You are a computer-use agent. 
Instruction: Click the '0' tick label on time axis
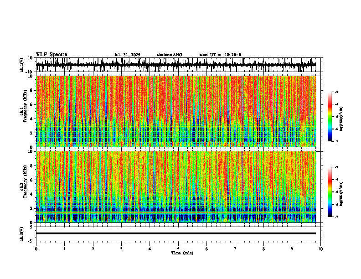click(x=36, y=249)
